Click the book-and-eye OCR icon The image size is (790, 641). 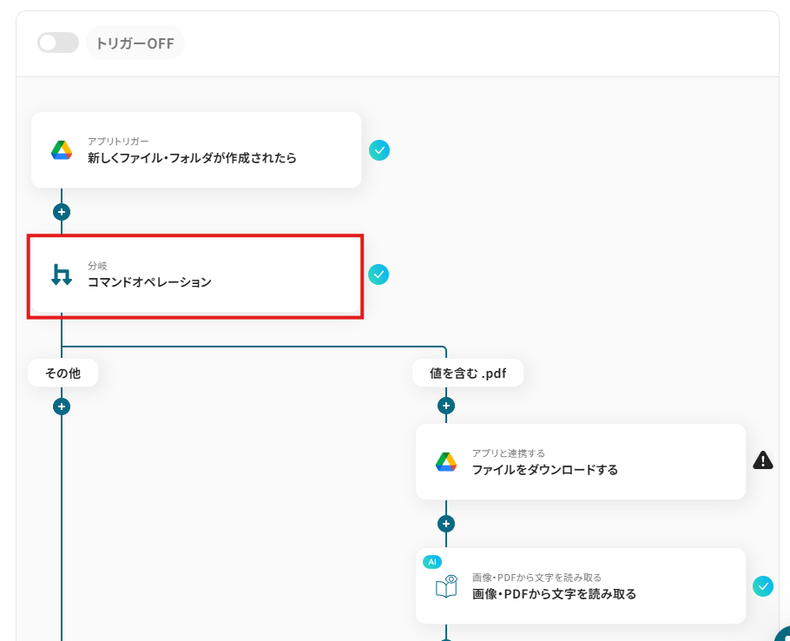[446, 586]
